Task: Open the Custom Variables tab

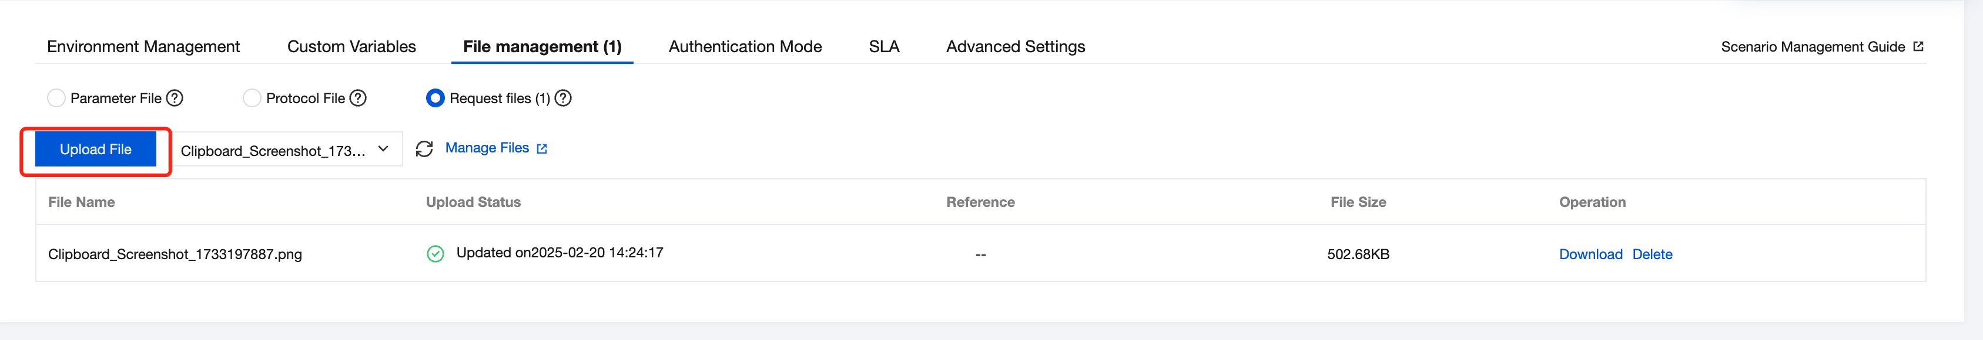Action: (x=351, y=47)
